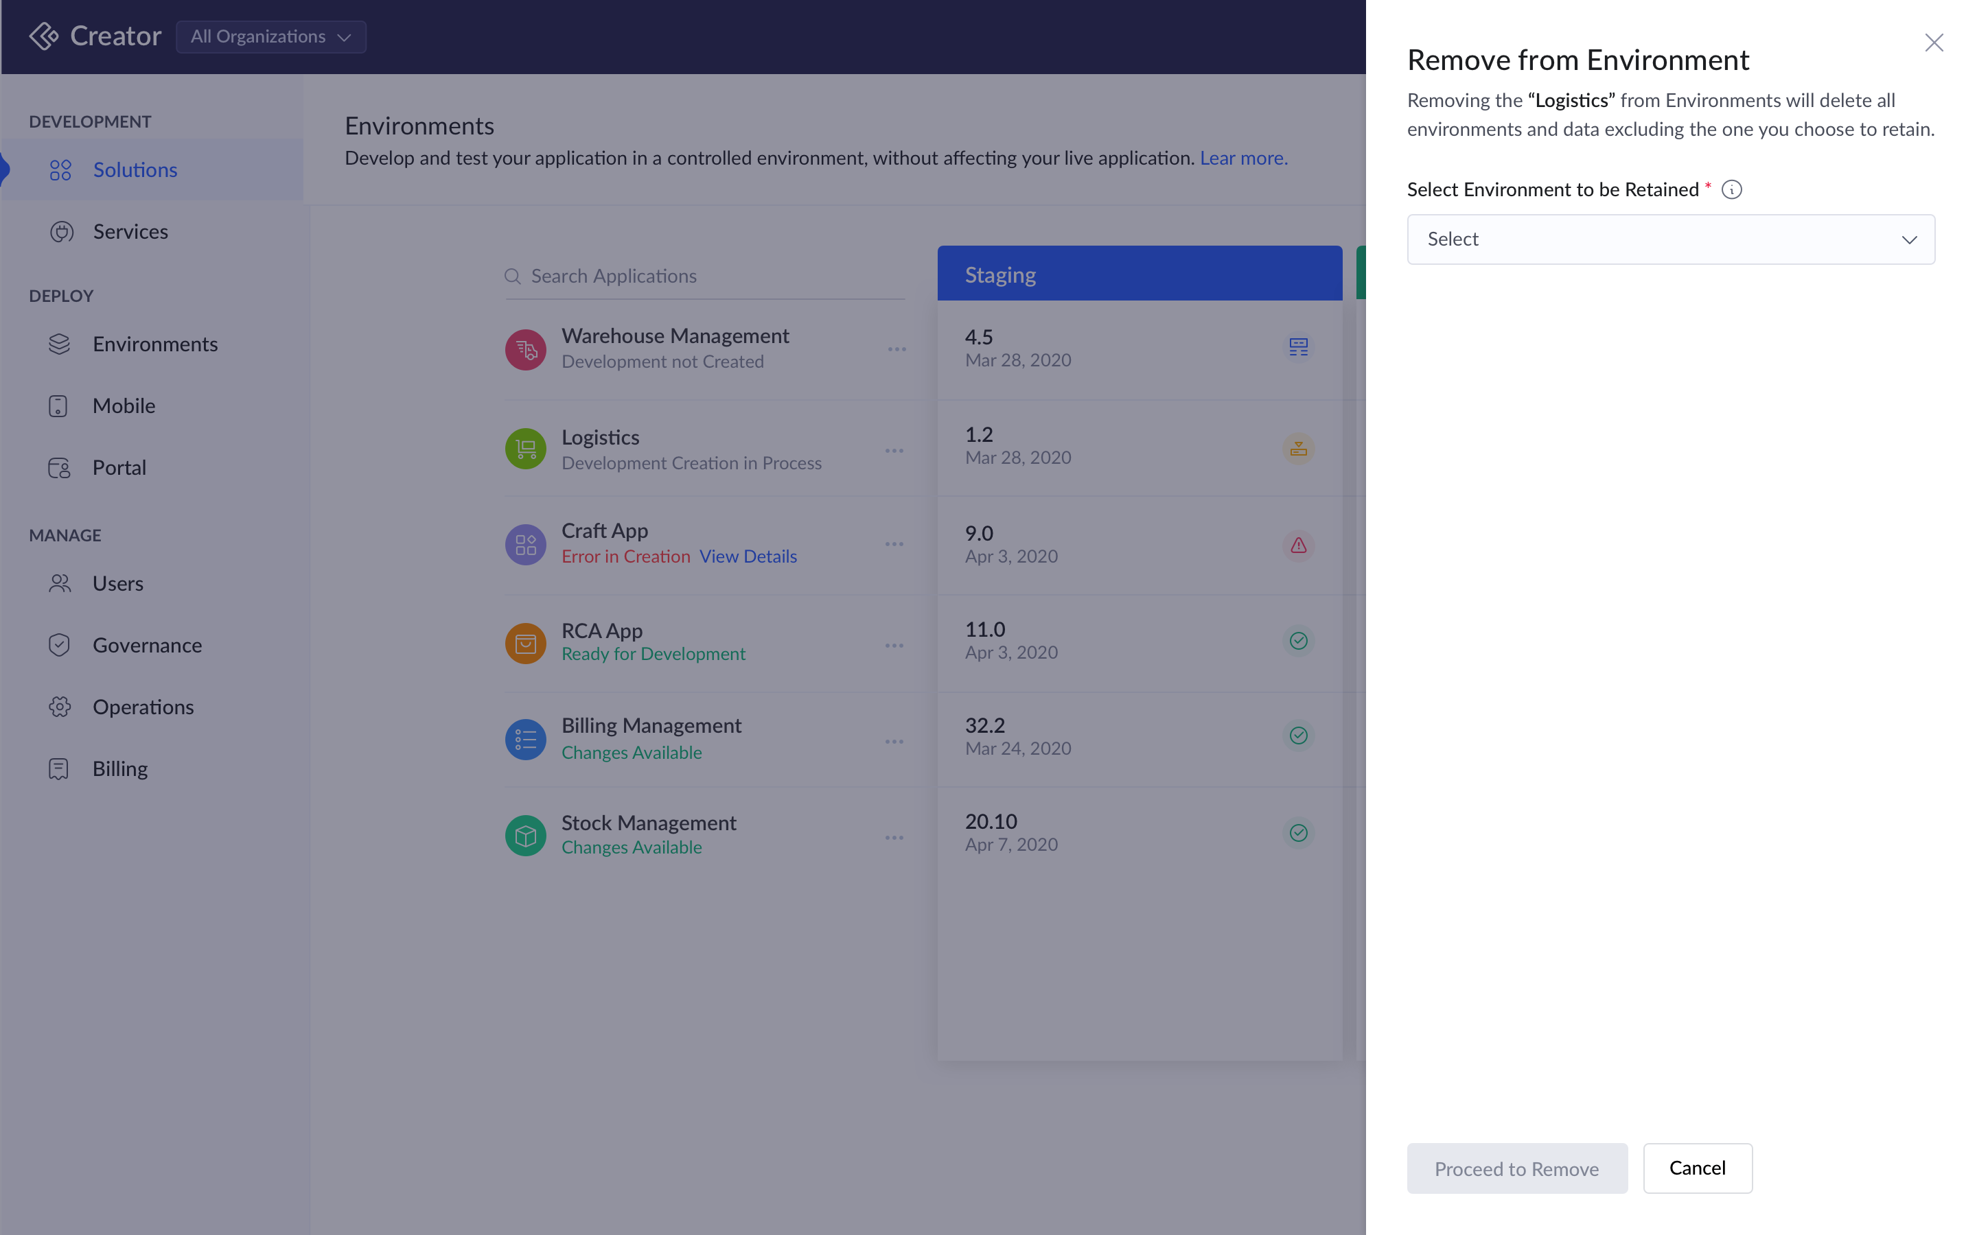Image resolution: width=1977 pixels, height=1235 pixels.
Task: Click the View Details link for Craft App
Action: pyautogui.click(x=748, y=556)
